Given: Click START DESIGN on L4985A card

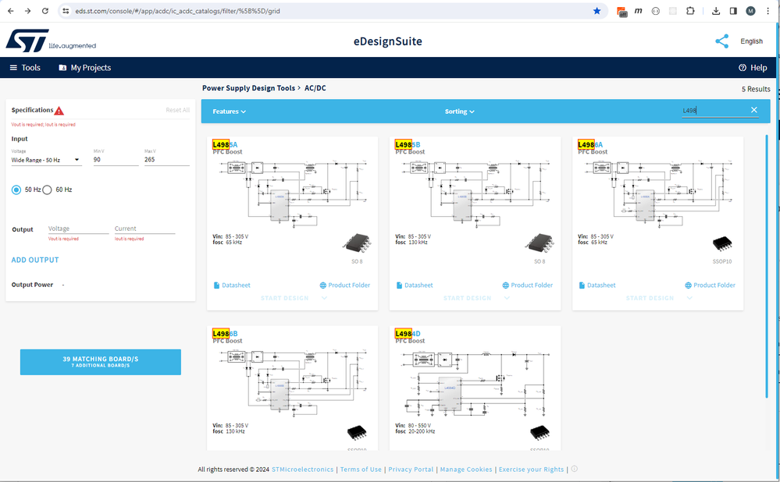Looking at the screenshot, I should (x=284, y=298).
